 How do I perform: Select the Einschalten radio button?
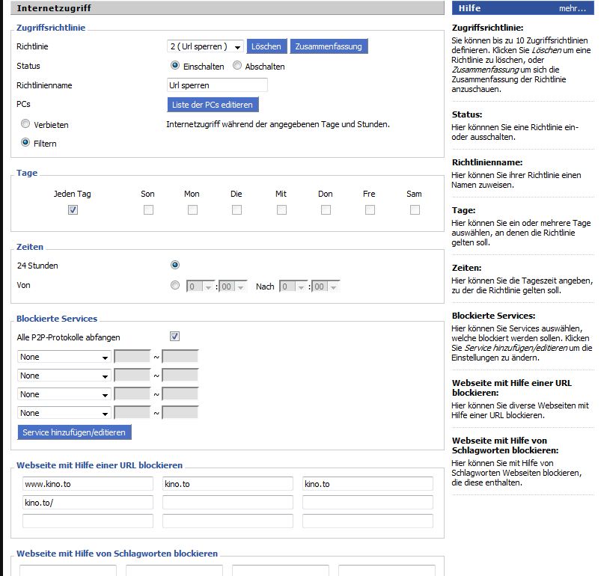click(x=175, y=66)
